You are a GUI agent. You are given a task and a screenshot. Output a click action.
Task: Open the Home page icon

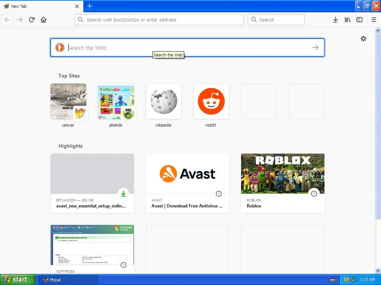[44, 20]
